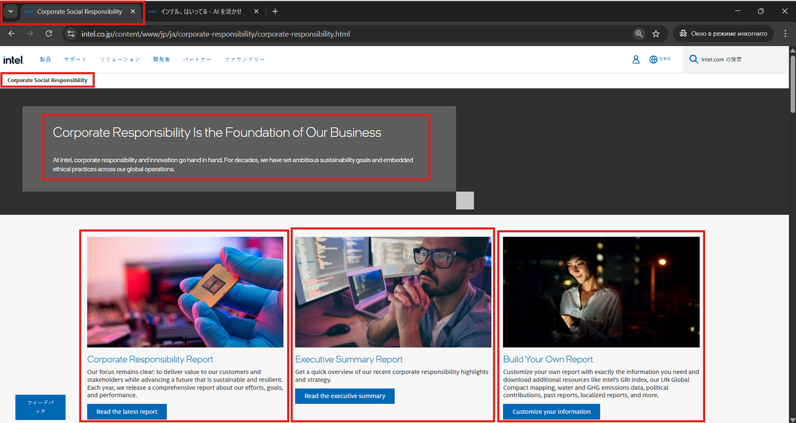Screen dimensions: 796x423
Task: Reload the current page
Action: 49,34
